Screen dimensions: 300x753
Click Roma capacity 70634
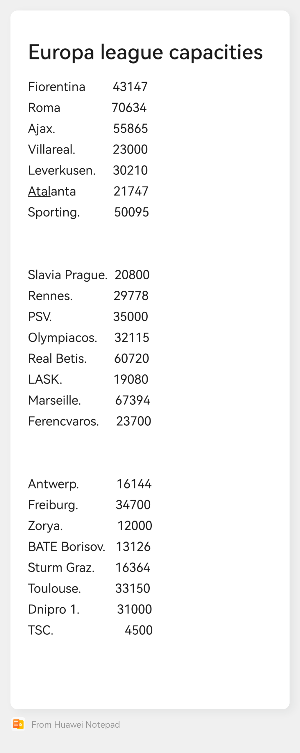tap(129, 107)
